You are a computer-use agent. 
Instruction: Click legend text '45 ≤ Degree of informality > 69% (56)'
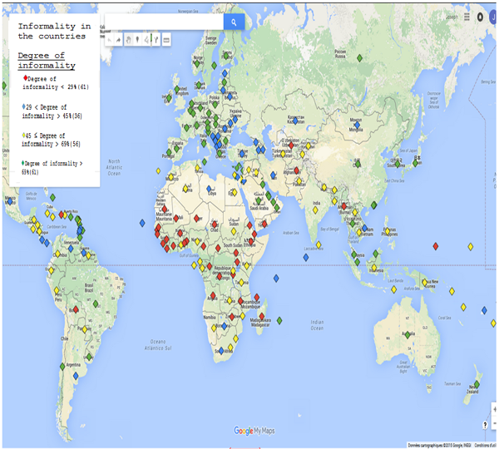click(51, 140)
